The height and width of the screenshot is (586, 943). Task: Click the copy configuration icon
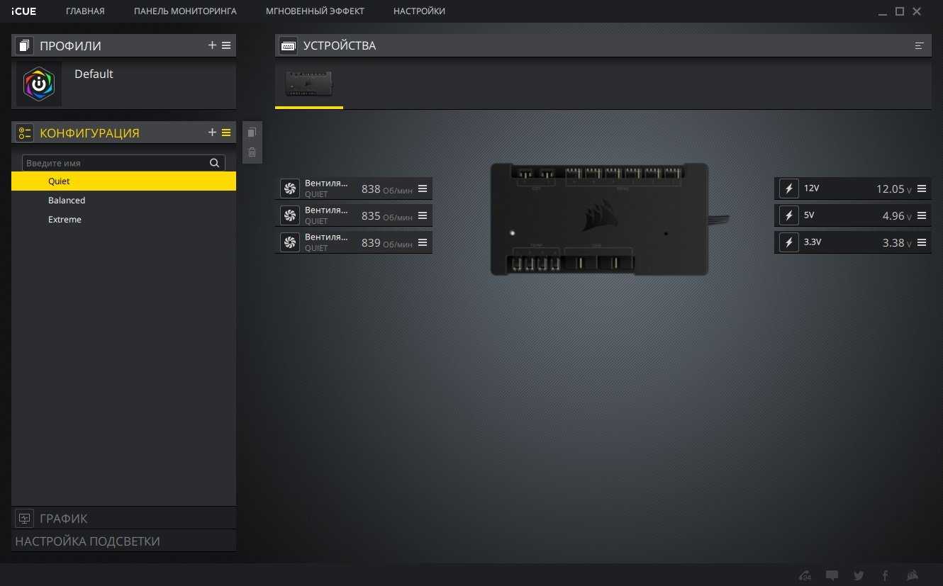click(x=252, y=133)
